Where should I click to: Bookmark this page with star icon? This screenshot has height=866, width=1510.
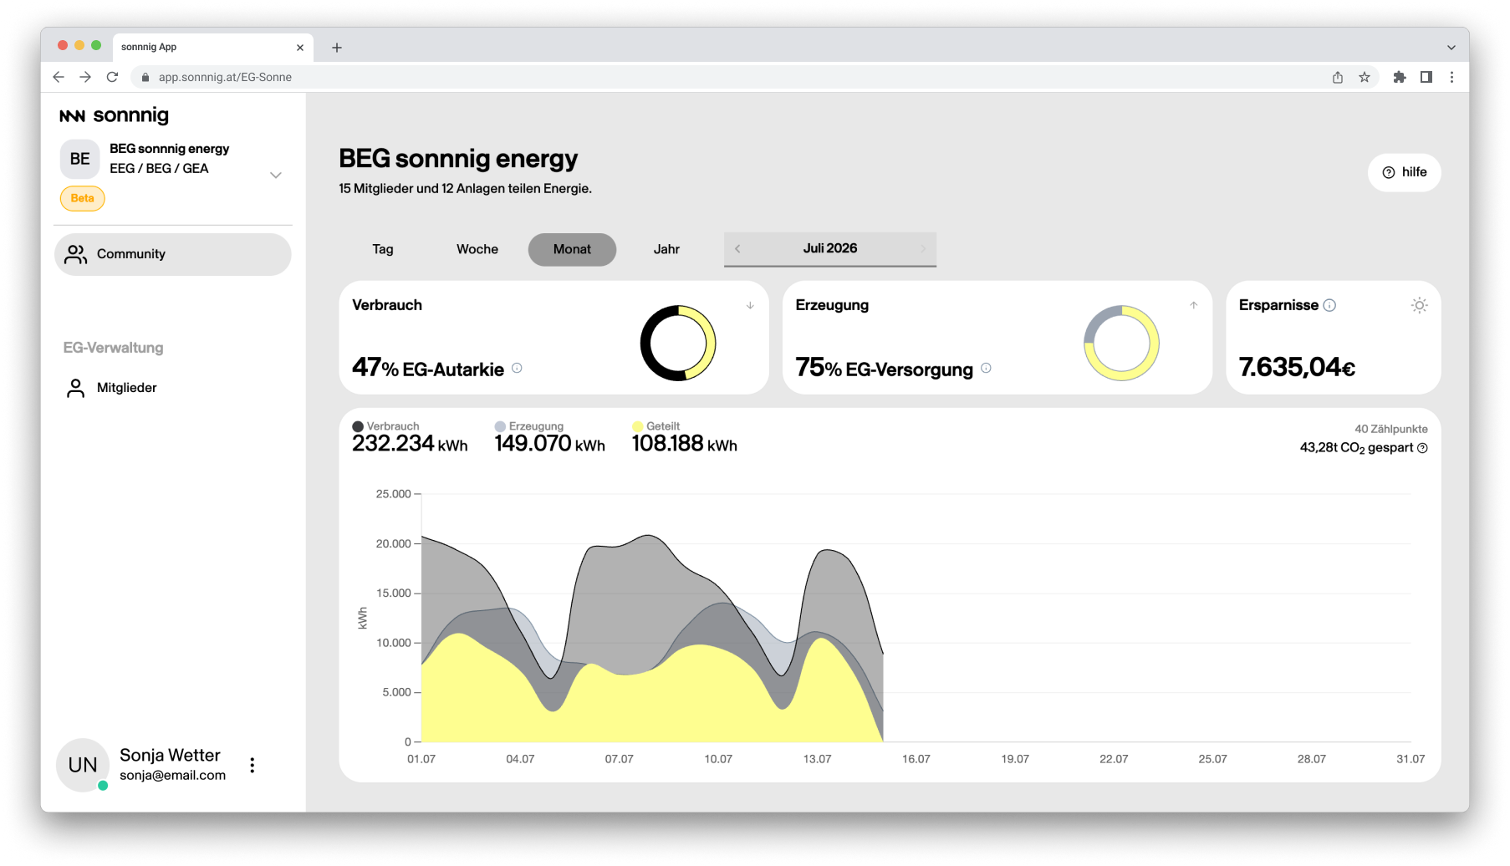point(1365,77)
